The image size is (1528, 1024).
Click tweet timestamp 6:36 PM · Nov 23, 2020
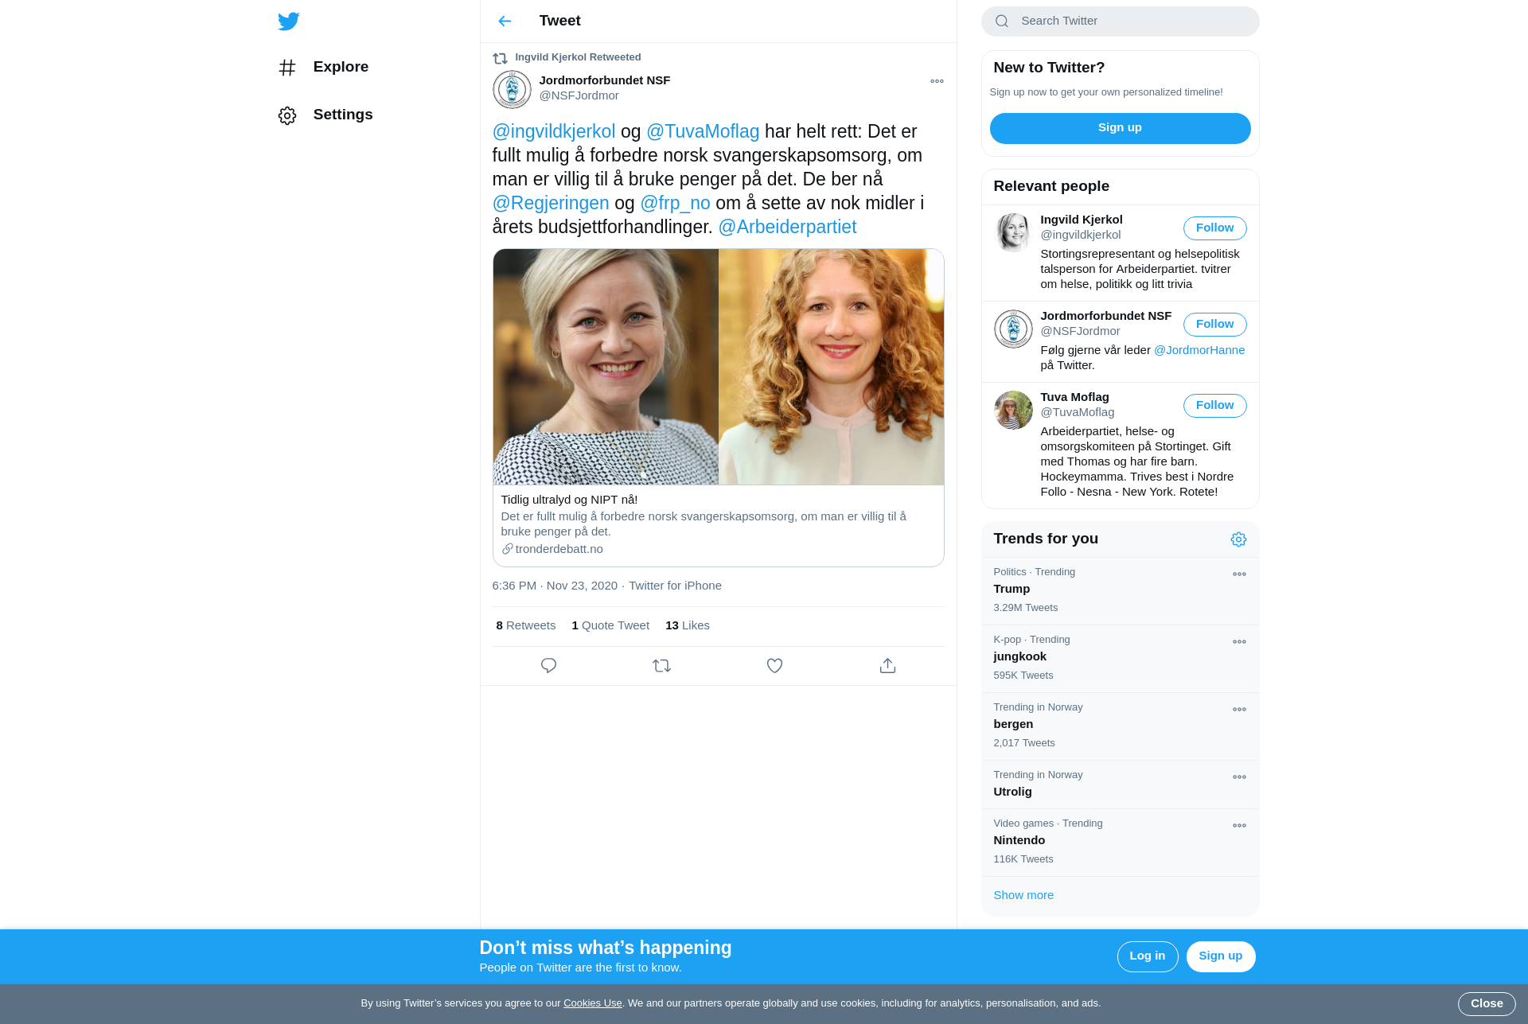[x=555, y=586]
